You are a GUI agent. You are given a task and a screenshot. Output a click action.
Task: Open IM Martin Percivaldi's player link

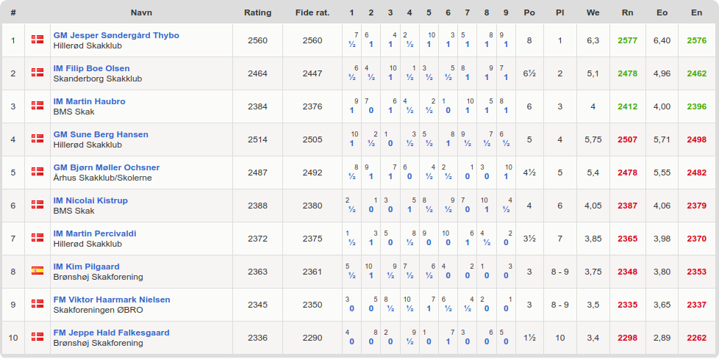pos(95,233)
